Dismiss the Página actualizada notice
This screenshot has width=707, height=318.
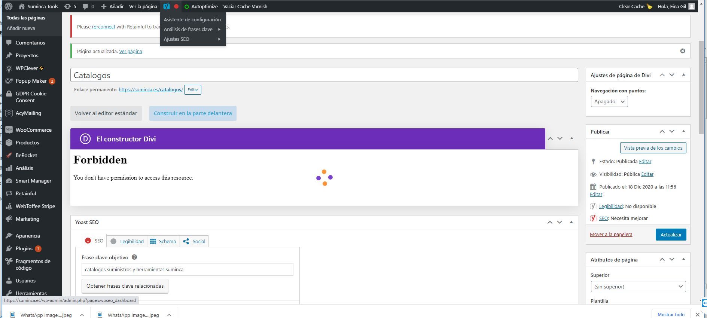pyautogui.click(x=683, y=51)
